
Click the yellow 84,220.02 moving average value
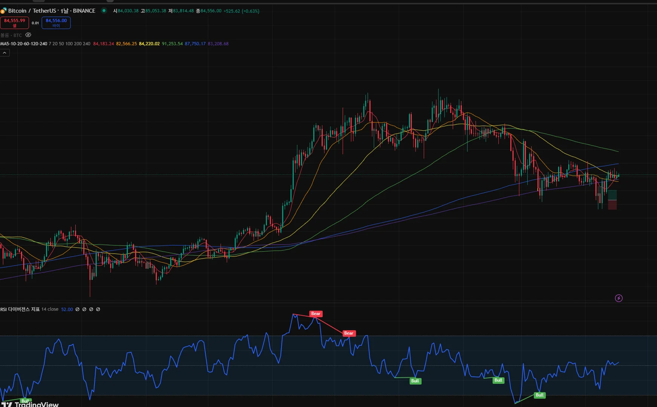149,44
